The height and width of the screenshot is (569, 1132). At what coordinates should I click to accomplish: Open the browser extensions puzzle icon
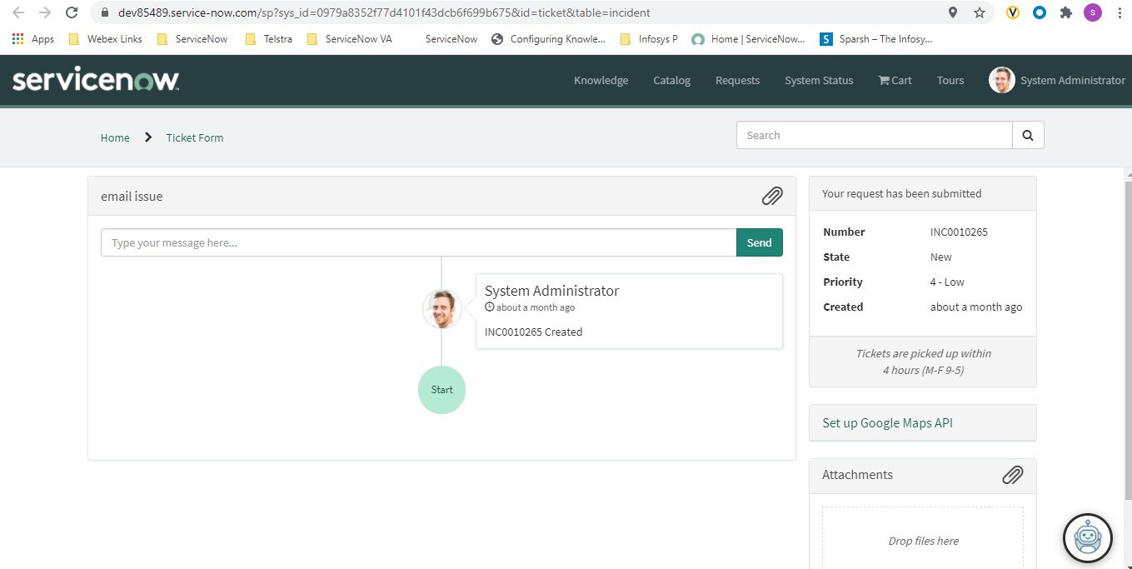(1065, 12)
